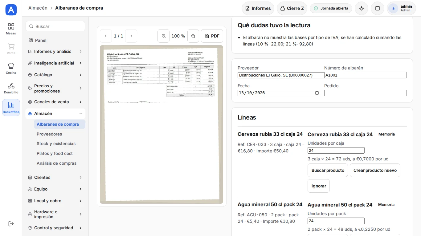The image size is (421, 236).
Task: Click the empty Pedido field
Action: coord(366,93)
